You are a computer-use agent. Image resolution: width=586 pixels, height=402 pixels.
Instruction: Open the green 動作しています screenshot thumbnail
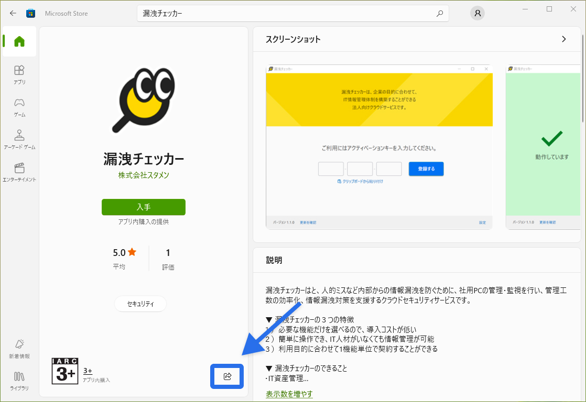[543, 147]
